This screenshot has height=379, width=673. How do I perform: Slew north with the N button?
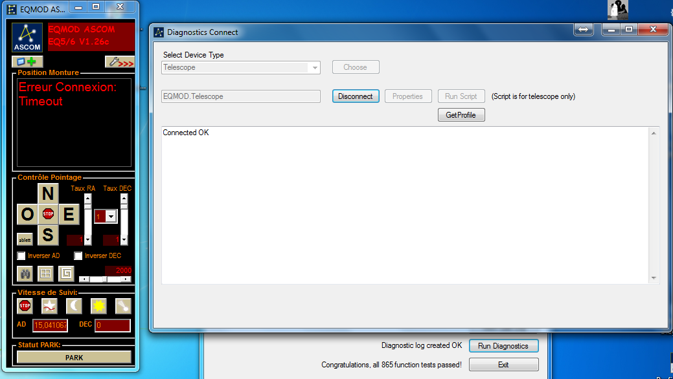pyautogui.click(x=48, y=193)
